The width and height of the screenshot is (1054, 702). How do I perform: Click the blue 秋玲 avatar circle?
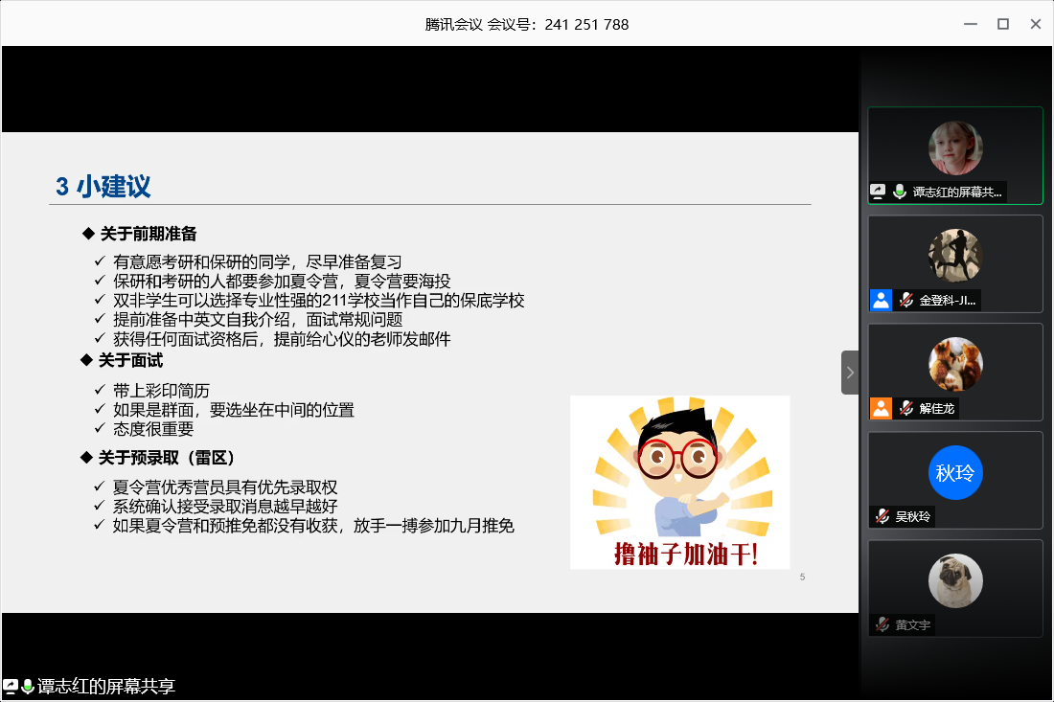pos(955,473)
